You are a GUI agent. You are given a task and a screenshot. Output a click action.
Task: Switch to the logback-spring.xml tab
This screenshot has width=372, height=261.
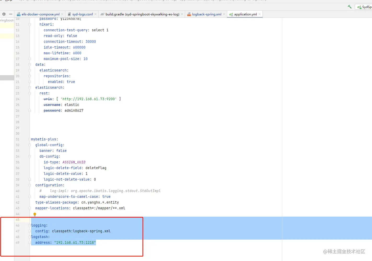point(207,14)
